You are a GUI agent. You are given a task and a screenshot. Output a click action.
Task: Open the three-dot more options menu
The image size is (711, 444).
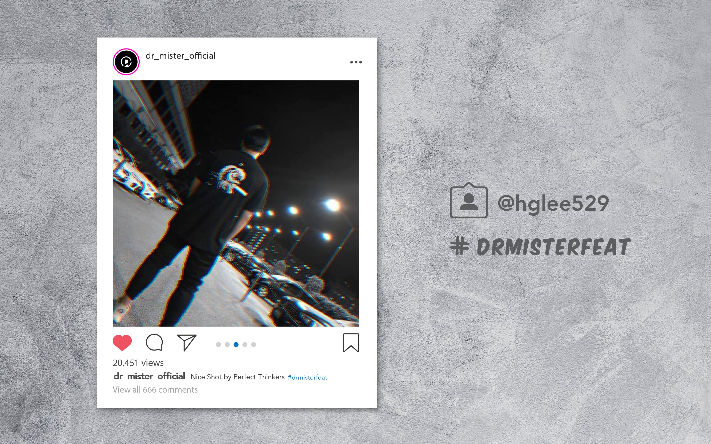tap(356, 62)
